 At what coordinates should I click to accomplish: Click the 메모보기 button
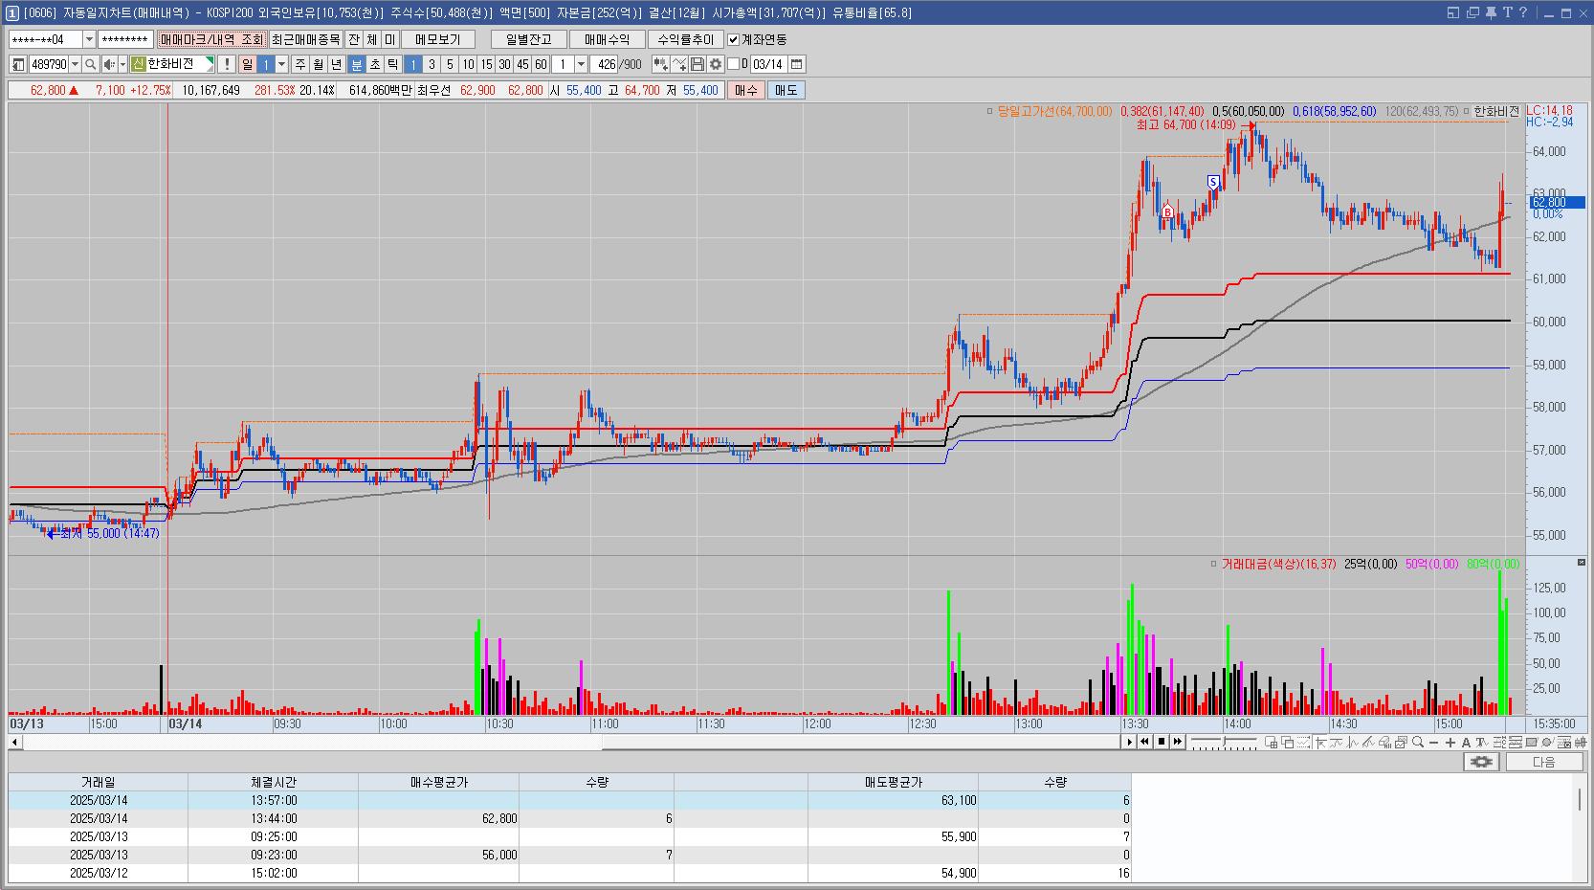[438, 39]
